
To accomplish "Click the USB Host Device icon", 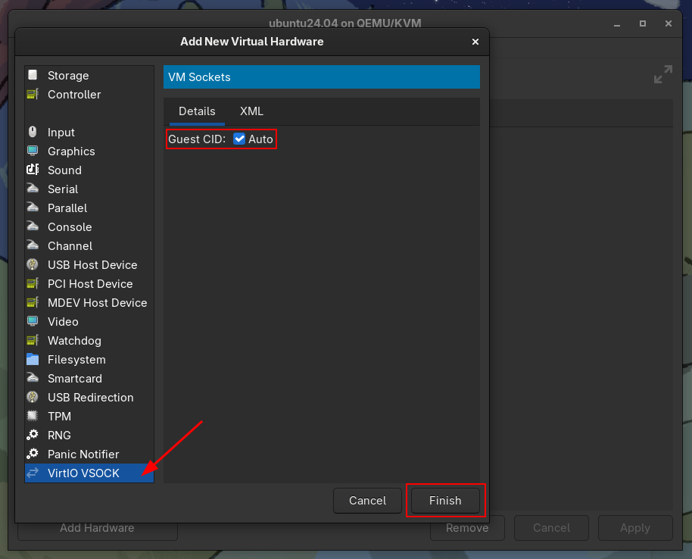I will [x=33, y=265].
